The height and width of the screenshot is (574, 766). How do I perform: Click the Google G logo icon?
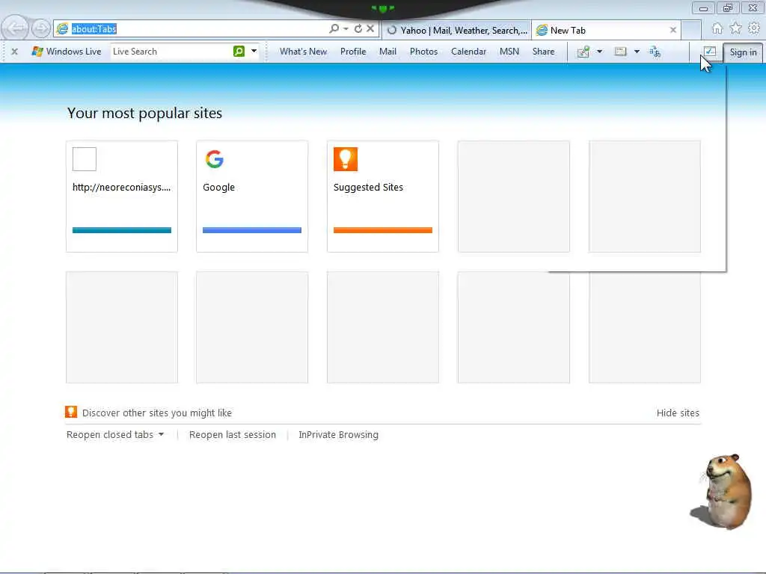[x=215, y=159]
